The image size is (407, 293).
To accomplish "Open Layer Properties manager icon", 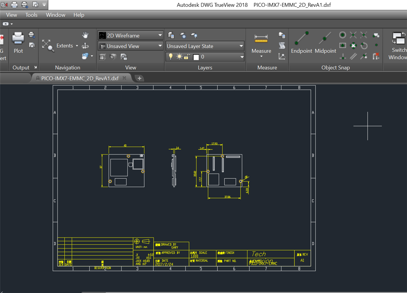I will pos(171,35).
